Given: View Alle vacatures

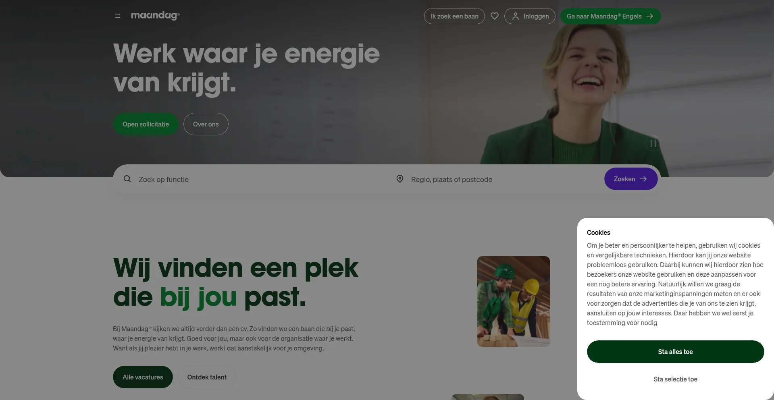Looking at the screenshot, I should point(143,377).
